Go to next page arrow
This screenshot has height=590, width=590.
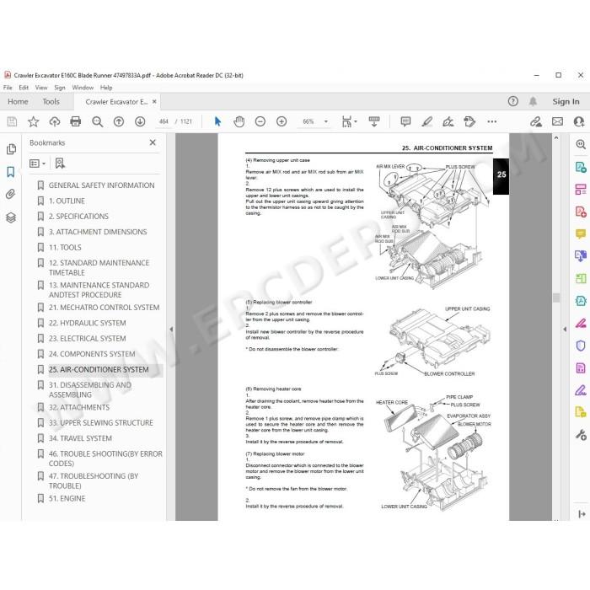140,121
